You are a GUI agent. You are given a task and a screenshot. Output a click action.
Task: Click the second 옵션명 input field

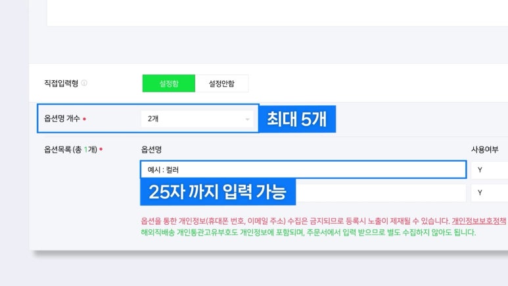381,193
